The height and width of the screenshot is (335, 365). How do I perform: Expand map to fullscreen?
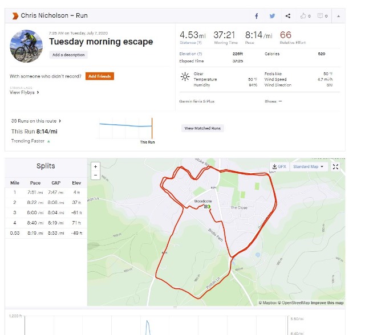point(335,167)
